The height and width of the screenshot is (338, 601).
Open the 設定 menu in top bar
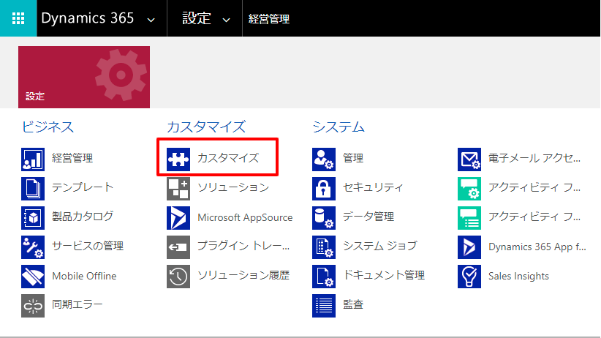(x=196, y=18)
